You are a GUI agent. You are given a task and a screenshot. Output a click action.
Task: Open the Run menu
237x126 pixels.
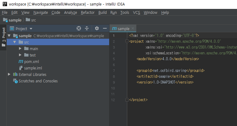pos(113,13)
